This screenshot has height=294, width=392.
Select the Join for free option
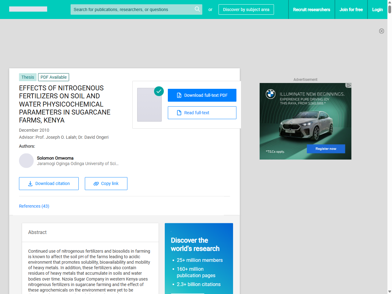coord(351,9)
